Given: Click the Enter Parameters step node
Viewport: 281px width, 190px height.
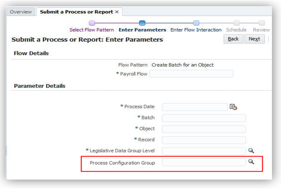Looking at the screenshot, I should click(142, 23).
